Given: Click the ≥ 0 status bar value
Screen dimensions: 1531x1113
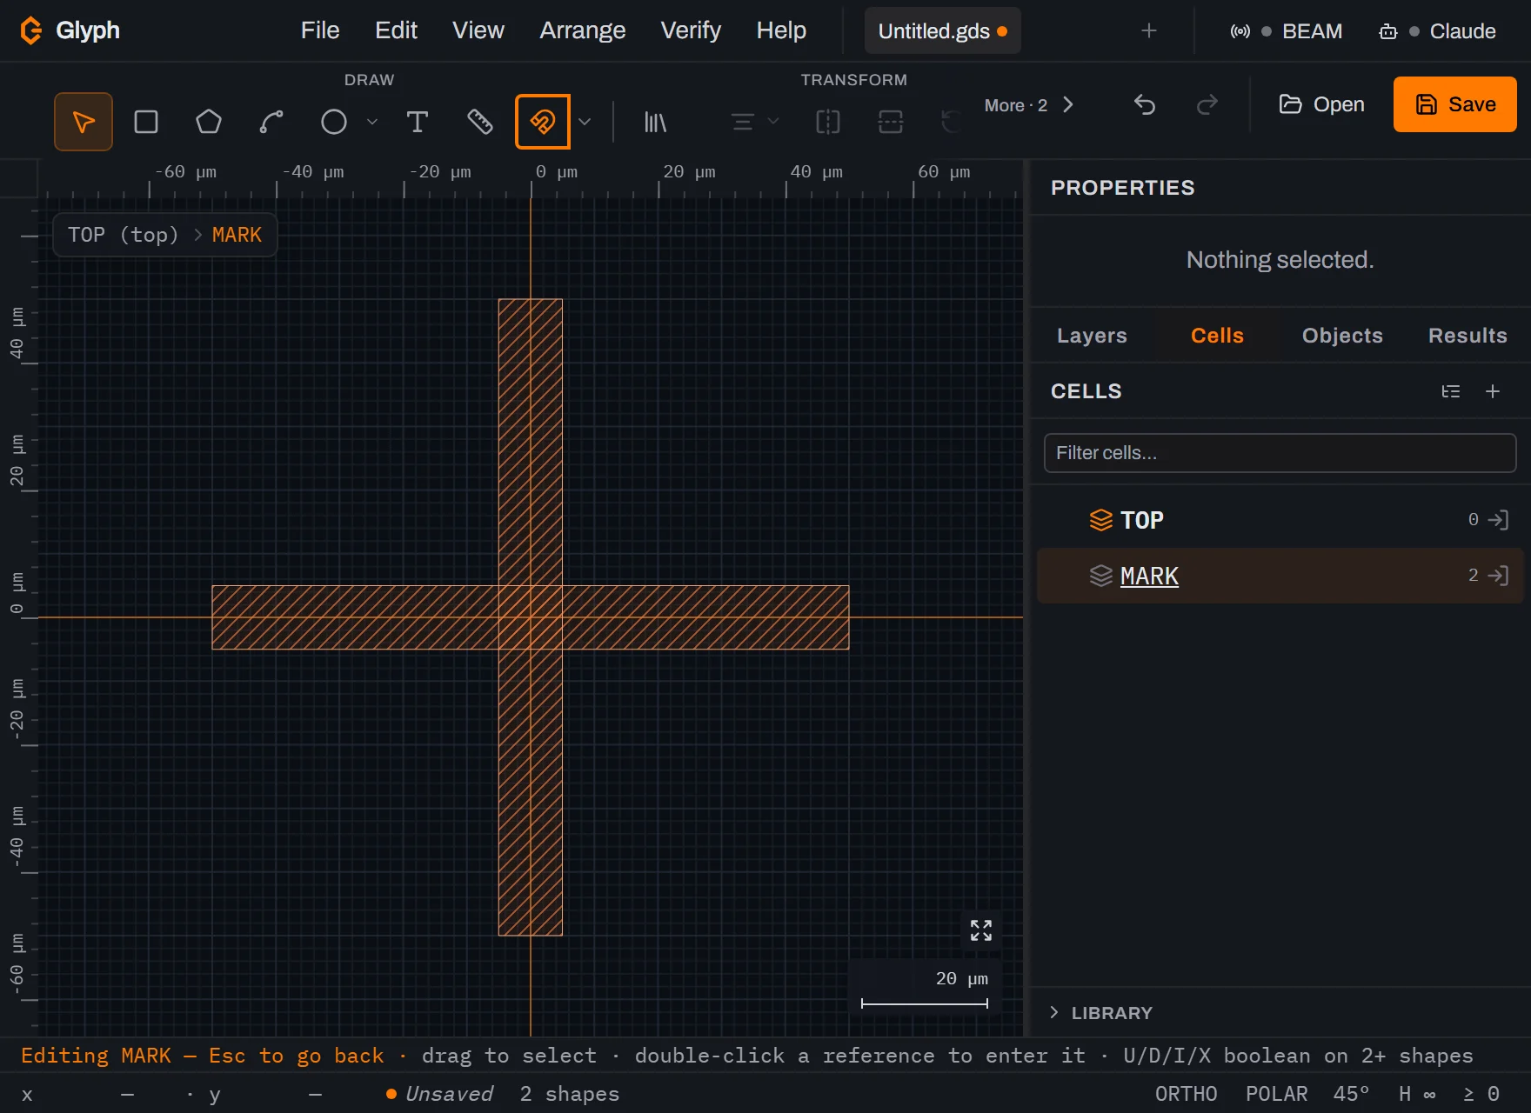Looking at the screenshot, I should point(1481,1094).
